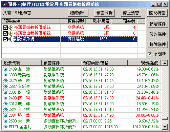The height and width of the screenshot is (132, 170).
Task: Click scroll down arrow of alert list
Action: click(x=165, y=127)
